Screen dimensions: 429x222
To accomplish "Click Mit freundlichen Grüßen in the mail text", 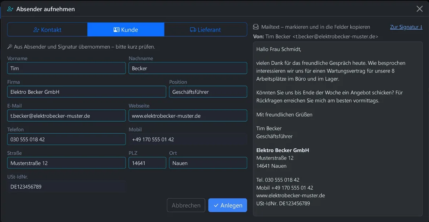I will click(284, 114).
